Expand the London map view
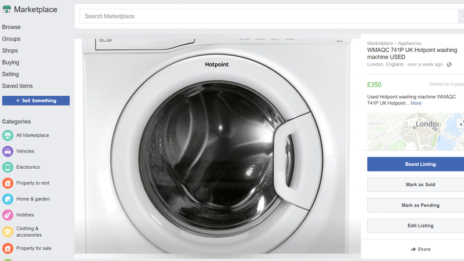The width and height of the screenshot is (464, 261). tap(461, 124)
